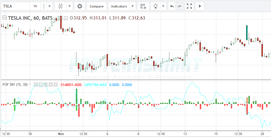Open the lightbulb ideas menu
The height and width of the screenshot is (137, 271).
point(156,6)
